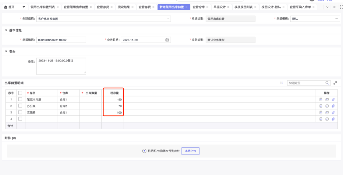Image resolution: width=343 pixels, height=175 pixels.
Task: Click the search magnifier in 快速定位
Action: (x=327, y=83)
